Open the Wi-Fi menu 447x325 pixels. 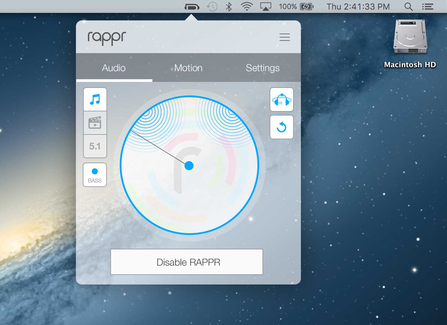[x=247, y=7]
